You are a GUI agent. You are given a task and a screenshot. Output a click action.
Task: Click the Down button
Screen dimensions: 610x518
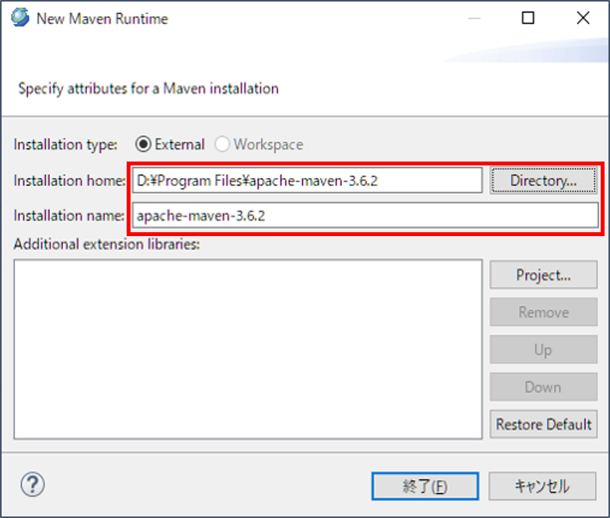pyautogui.click(x=543, y=387)
